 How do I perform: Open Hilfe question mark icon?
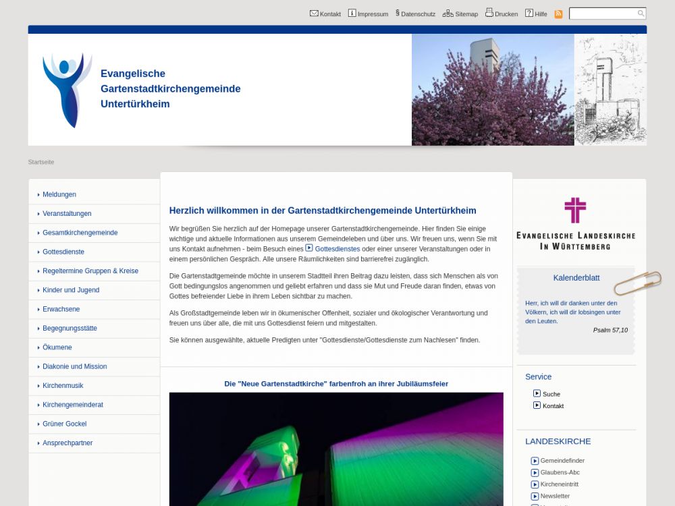click(529, 13)
